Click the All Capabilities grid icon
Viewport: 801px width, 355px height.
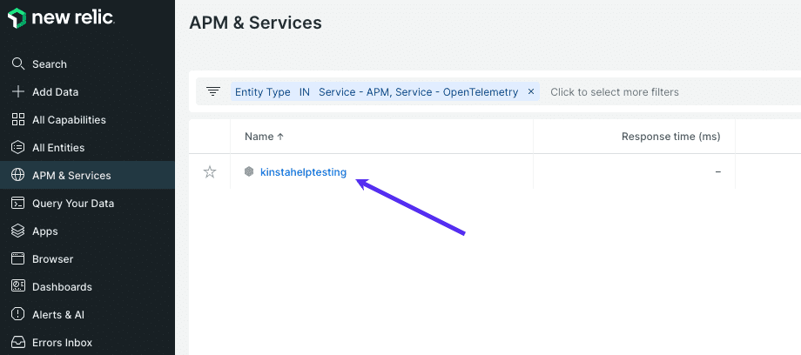click(17, 120)
